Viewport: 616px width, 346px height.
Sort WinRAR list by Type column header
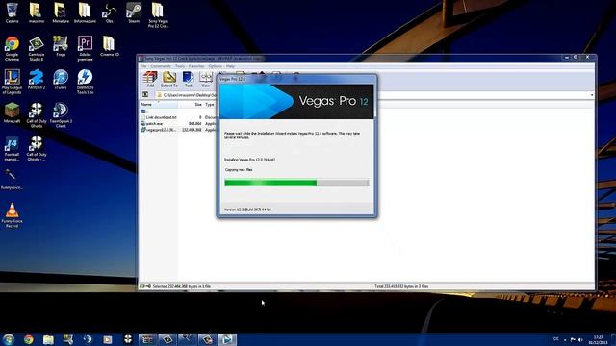click(x=210, y=105)
